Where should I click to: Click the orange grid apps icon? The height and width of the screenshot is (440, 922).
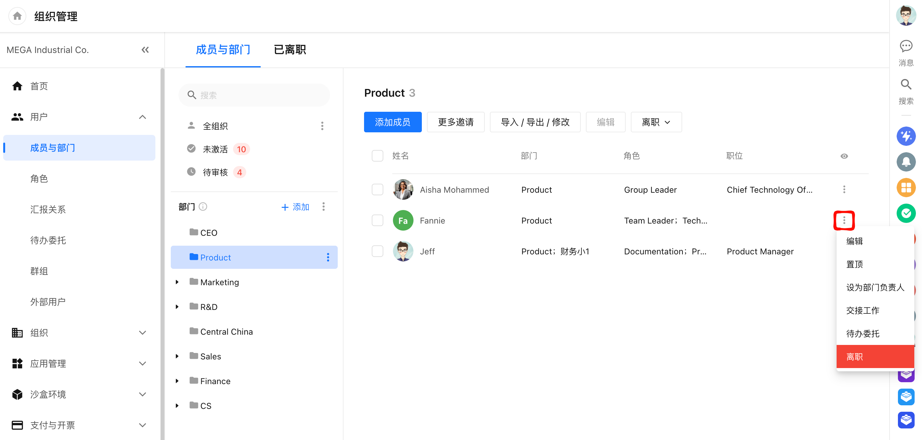point(906,188)
